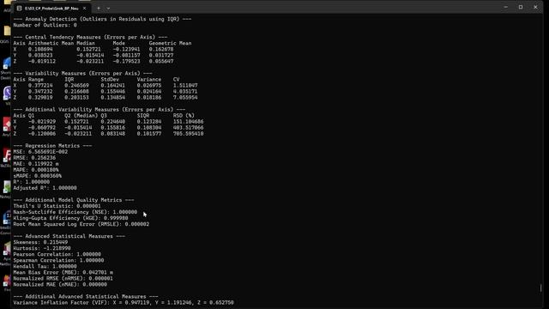Click the terminal icon in the tab
Viewport: 549px width, 309px height.
pos(19,8)
